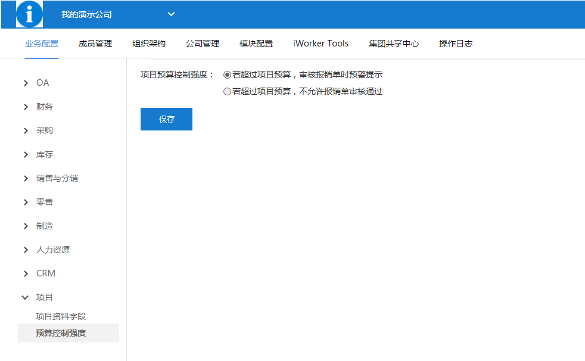
Task: Open the 成员管理 tab
Action: pyautogui.click(x=95, y=43)
